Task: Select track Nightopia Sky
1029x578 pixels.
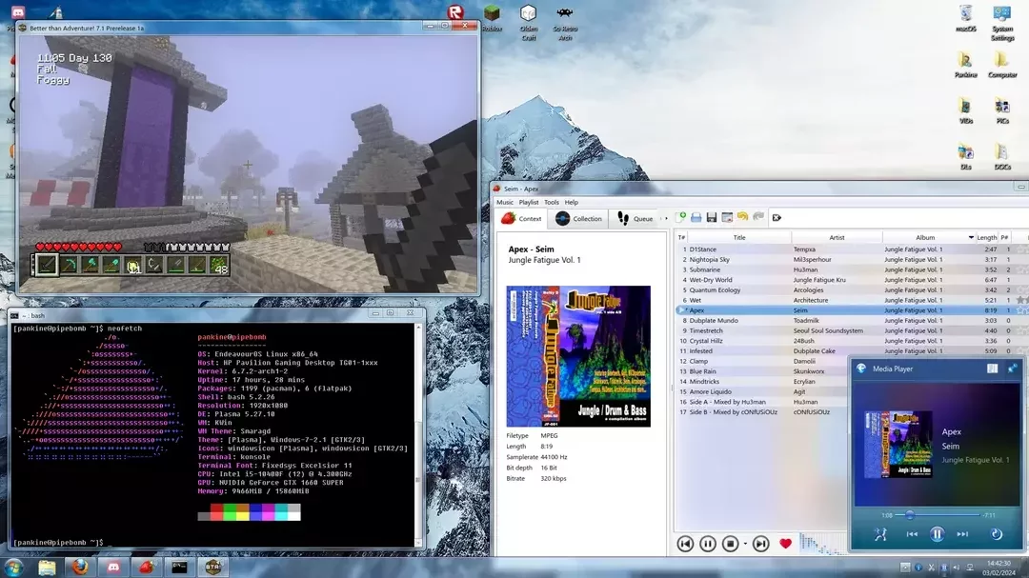Action: click(x=852, y=260)
